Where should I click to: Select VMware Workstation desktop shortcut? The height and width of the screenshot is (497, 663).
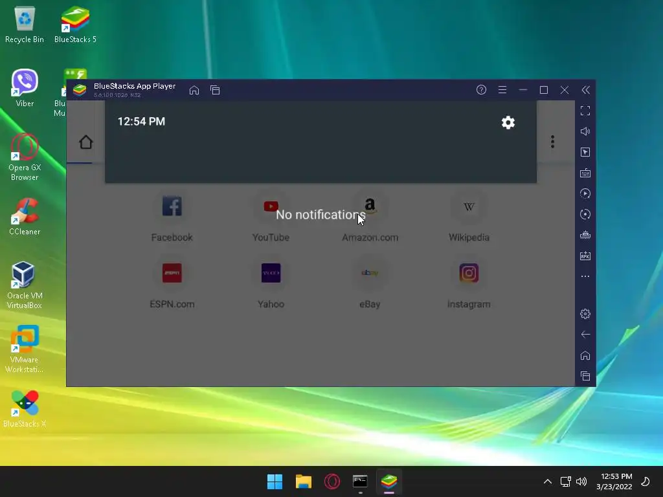pos(25,349)
